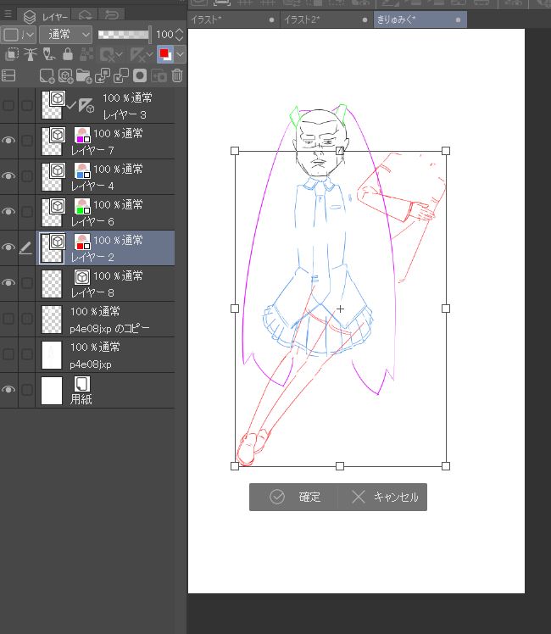The height and width of the screenshot is (634, 551).
Task: Open the 通常 blending mode dropdown
Action: (x=65, y=34)
